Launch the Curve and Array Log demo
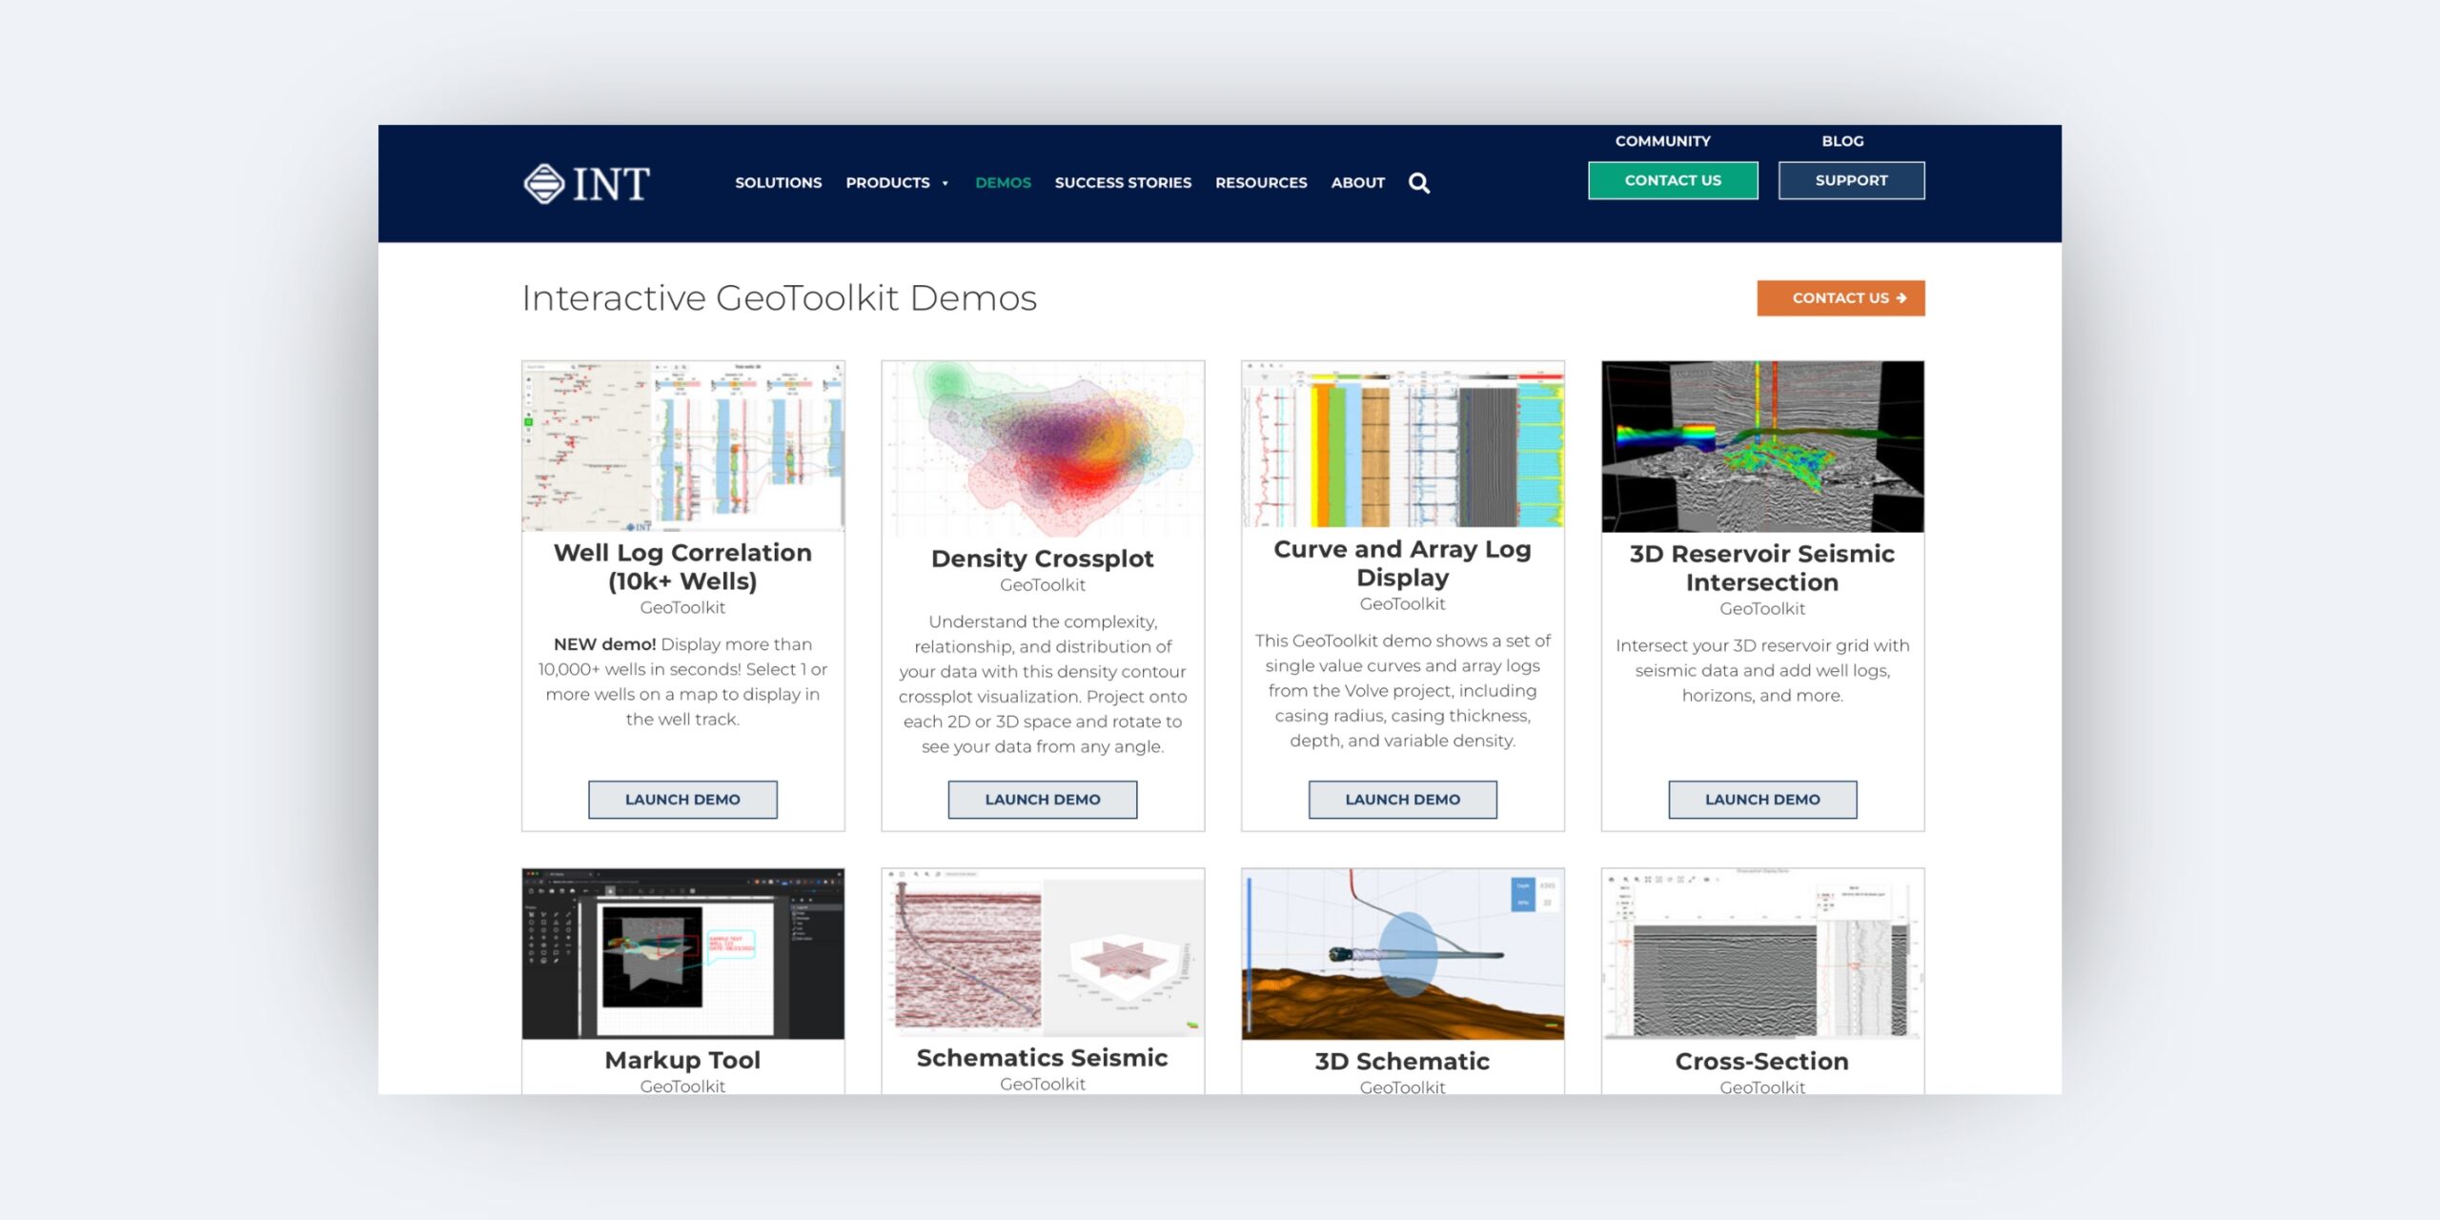Viewport: 2440px width, 1220px height. (1402, 800)
